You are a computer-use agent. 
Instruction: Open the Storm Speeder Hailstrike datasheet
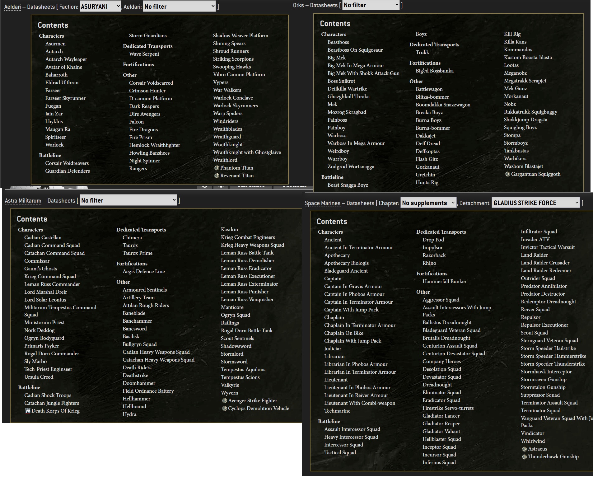548,348
